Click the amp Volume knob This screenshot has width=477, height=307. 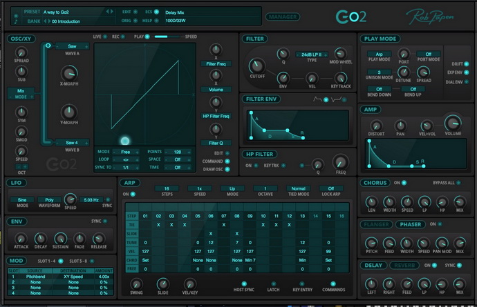tap(452, 123)
